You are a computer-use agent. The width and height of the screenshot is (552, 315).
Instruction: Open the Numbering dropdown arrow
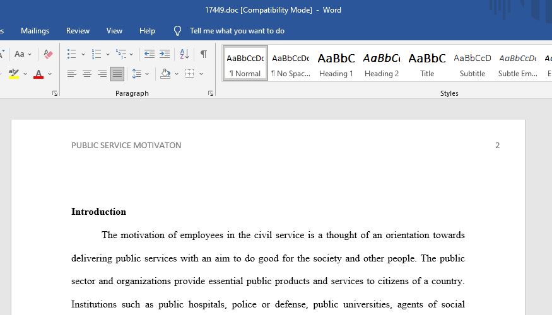click(x=108, y=54)
